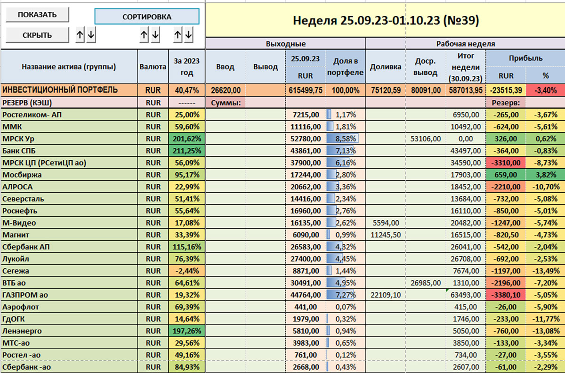Select the portfolio total 615499,75

tap(305, 90)
